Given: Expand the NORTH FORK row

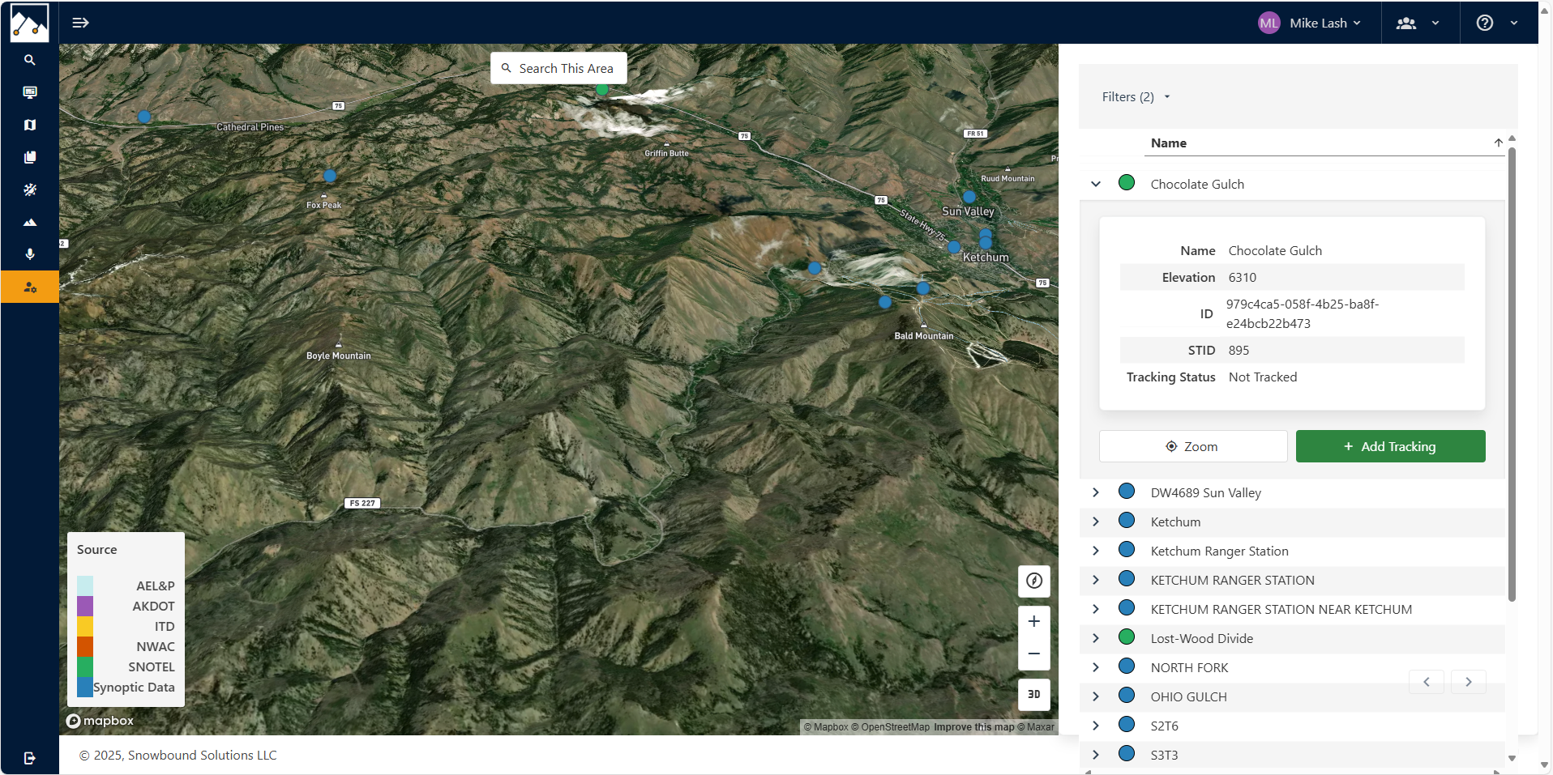Looking at the screenshot, I should pos(1096,667).
